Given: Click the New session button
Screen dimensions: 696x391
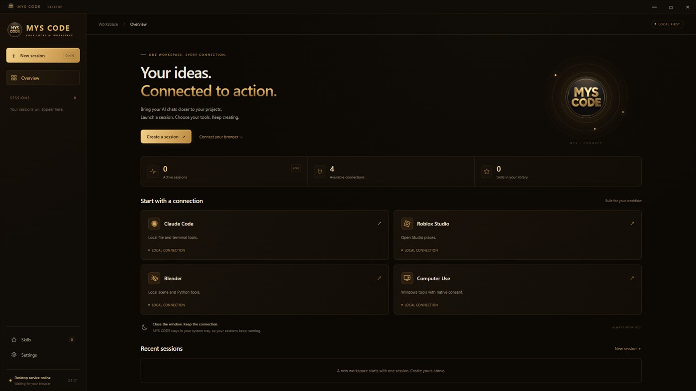Looking at the screenshot, I should pos(43,55).
